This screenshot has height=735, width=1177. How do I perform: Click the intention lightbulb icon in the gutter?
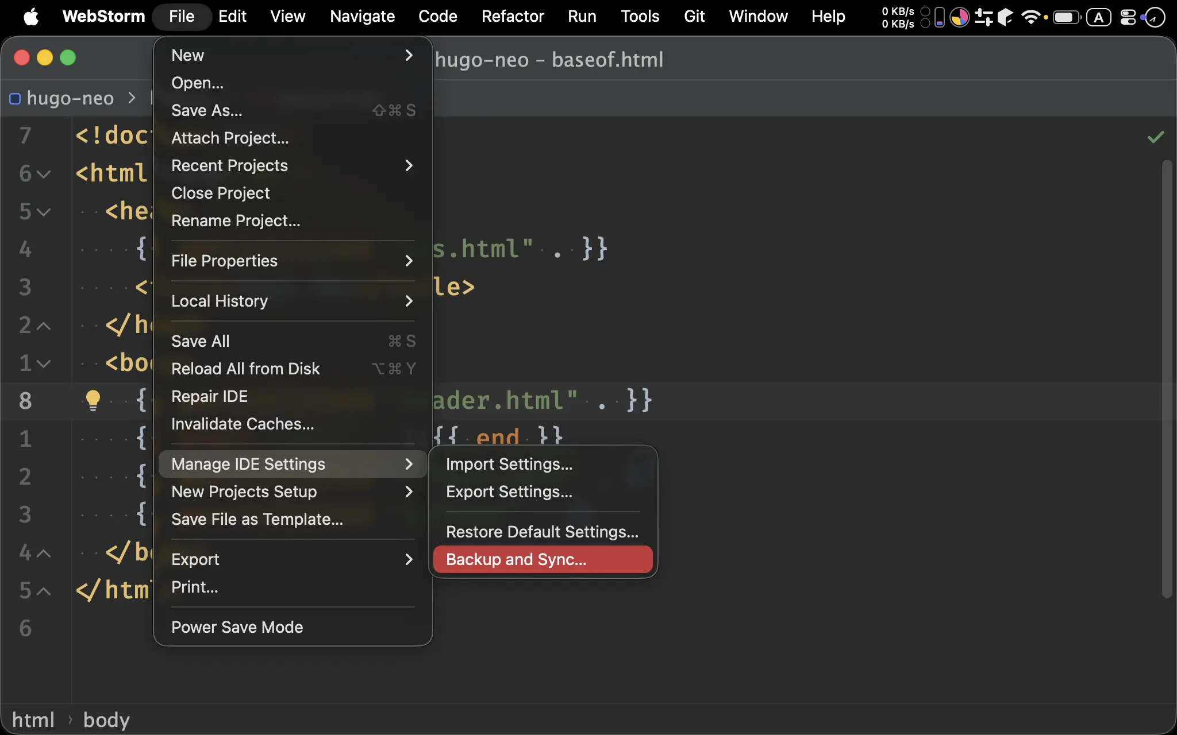point(93,400)
